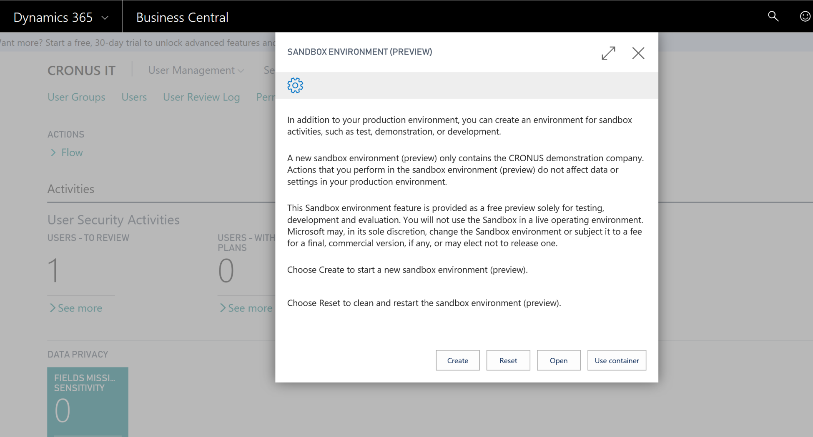Viewport: 813px width, 437px height.
Task: Click the search magnifier icon
Action: coord(773,16)
